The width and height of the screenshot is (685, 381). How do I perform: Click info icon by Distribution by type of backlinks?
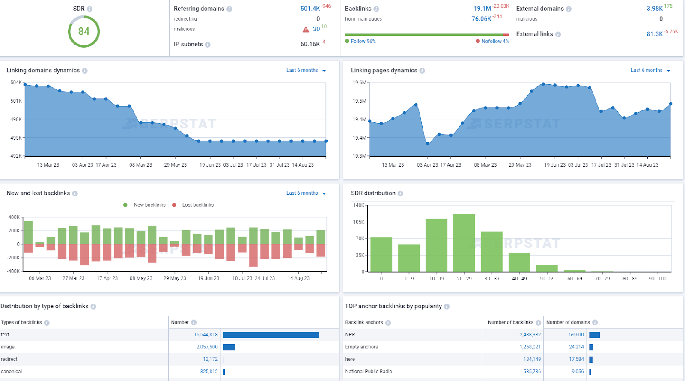[93, 307]
